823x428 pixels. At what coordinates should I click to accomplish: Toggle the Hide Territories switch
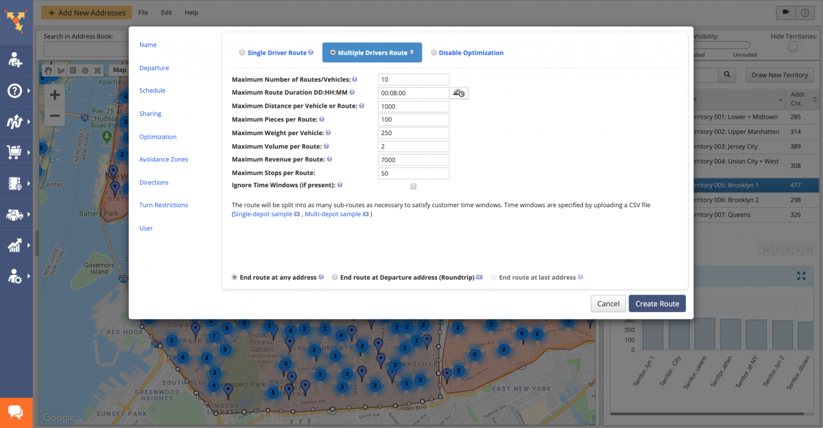coord(795,46)
